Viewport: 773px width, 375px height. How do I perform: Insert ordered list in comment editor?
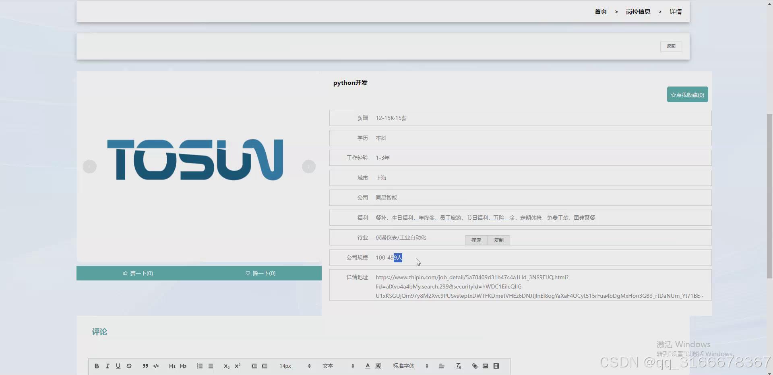pyautogui.click(x=200, y=366)
